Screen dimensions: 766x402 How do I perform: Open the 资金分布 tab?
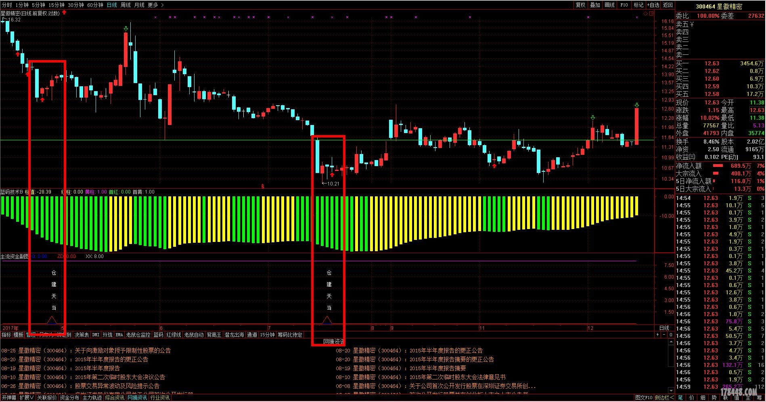click(69, 398)
